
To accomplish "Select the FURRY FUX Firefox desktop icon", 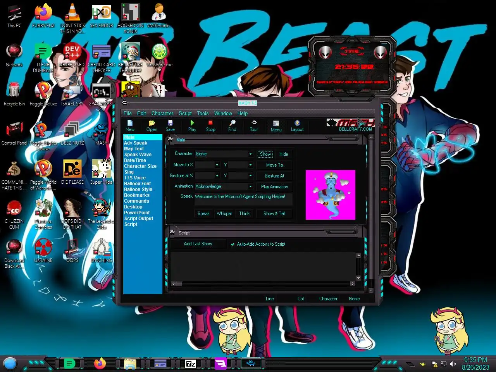I will point(43,16).
